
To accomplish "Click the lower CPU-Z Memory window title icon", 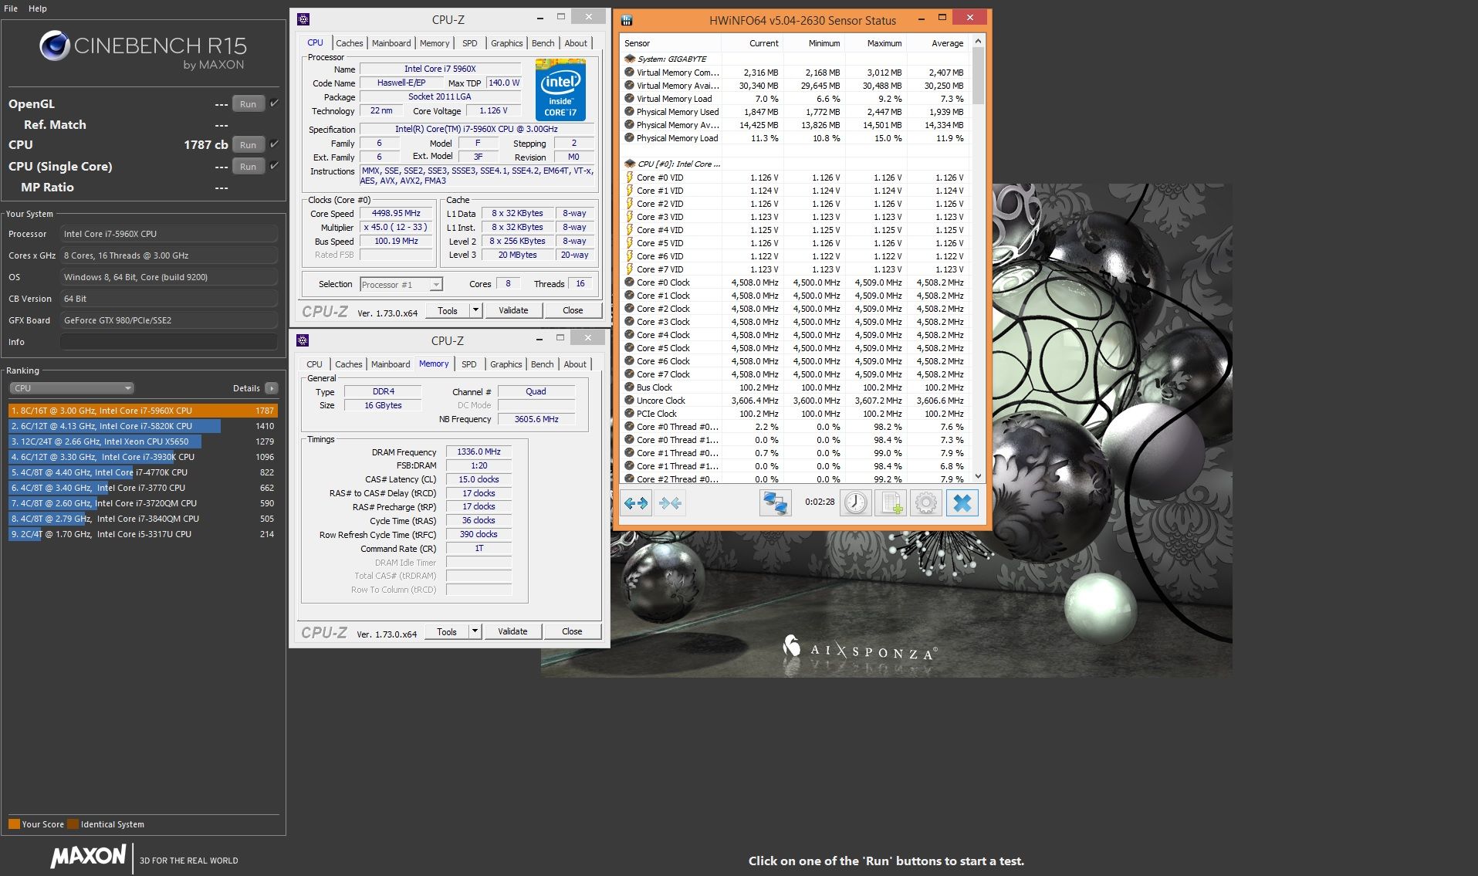I will point(303,340).
